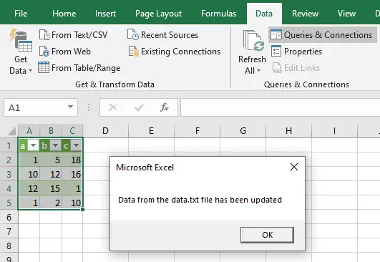Select row 5 header

pyautogui.click(x=9, y=203)
